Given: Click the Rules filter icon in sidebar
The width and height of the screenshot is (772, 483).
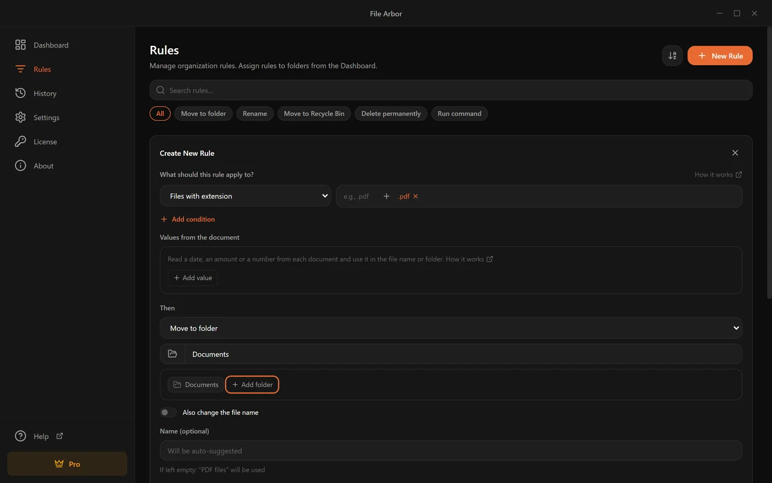Looking at the screenshot, I should [21, 69].
